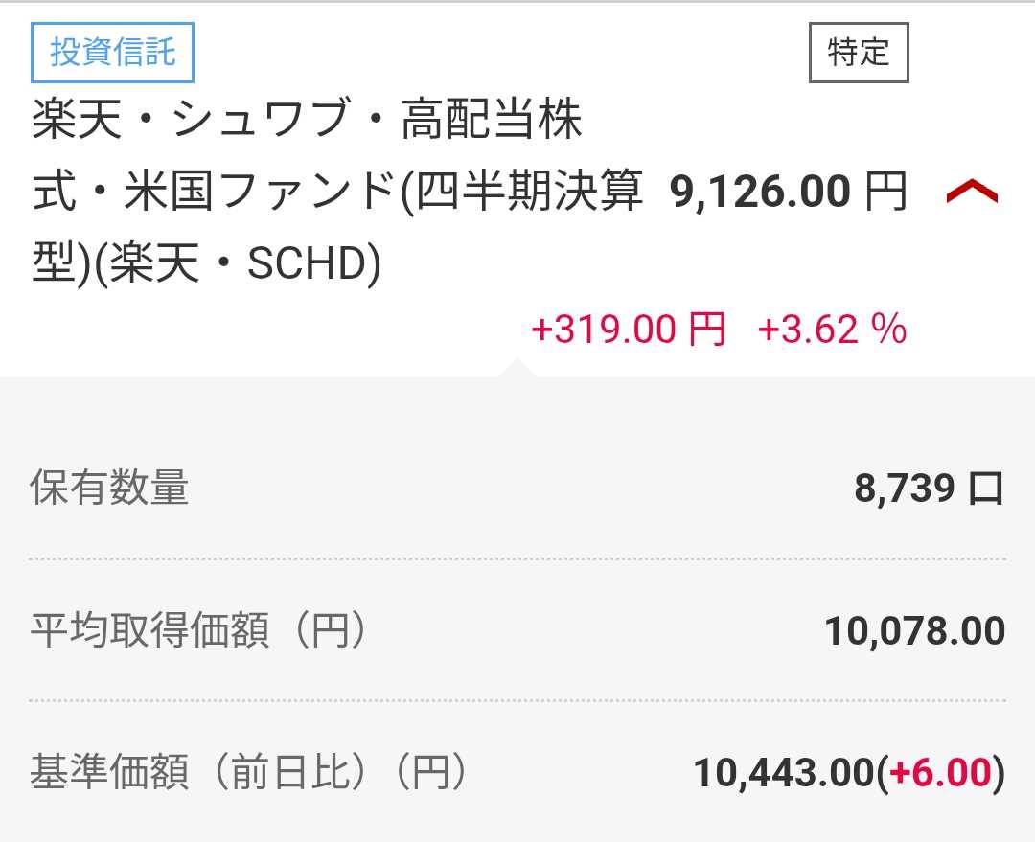
Task: Collapse fund details with the red chevron
Action: click(971, 193)
